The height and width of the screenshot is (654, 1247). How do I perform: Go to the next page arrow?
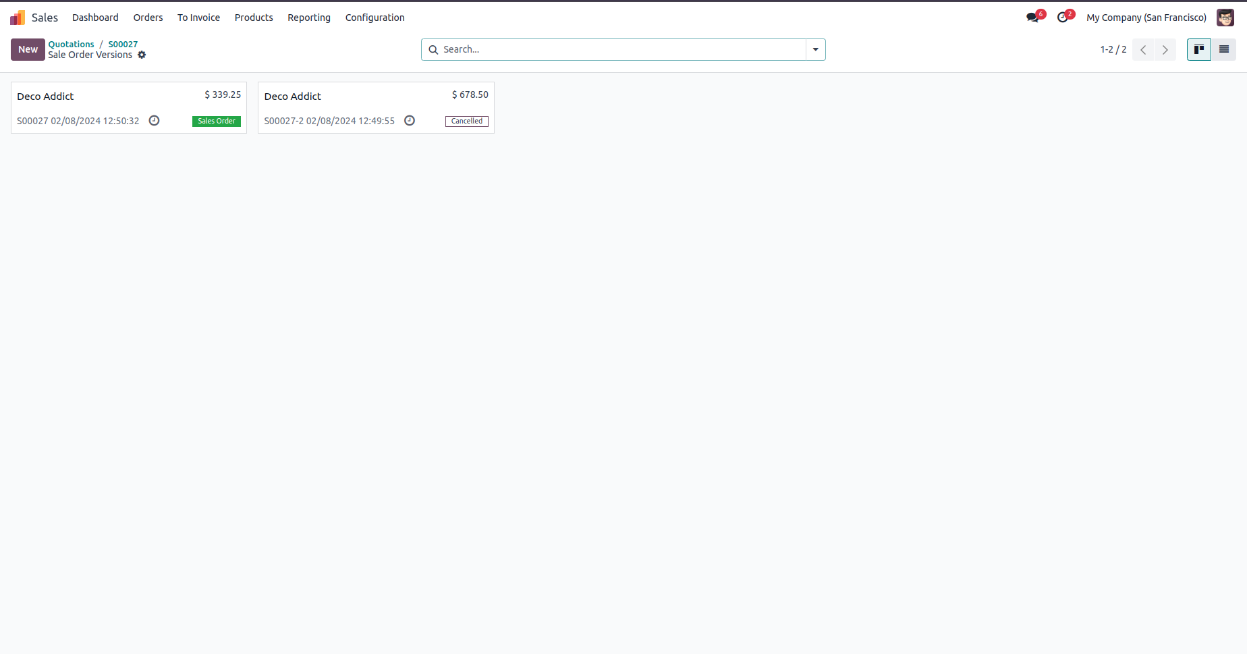point(1165,50)
